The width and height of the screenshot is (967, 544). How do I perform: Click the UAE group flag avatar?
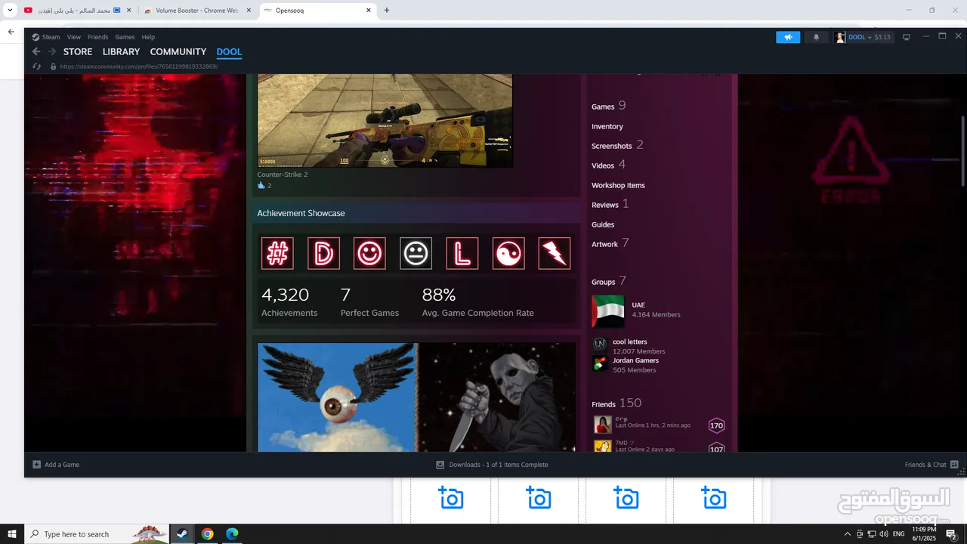(x=608, y=311)
